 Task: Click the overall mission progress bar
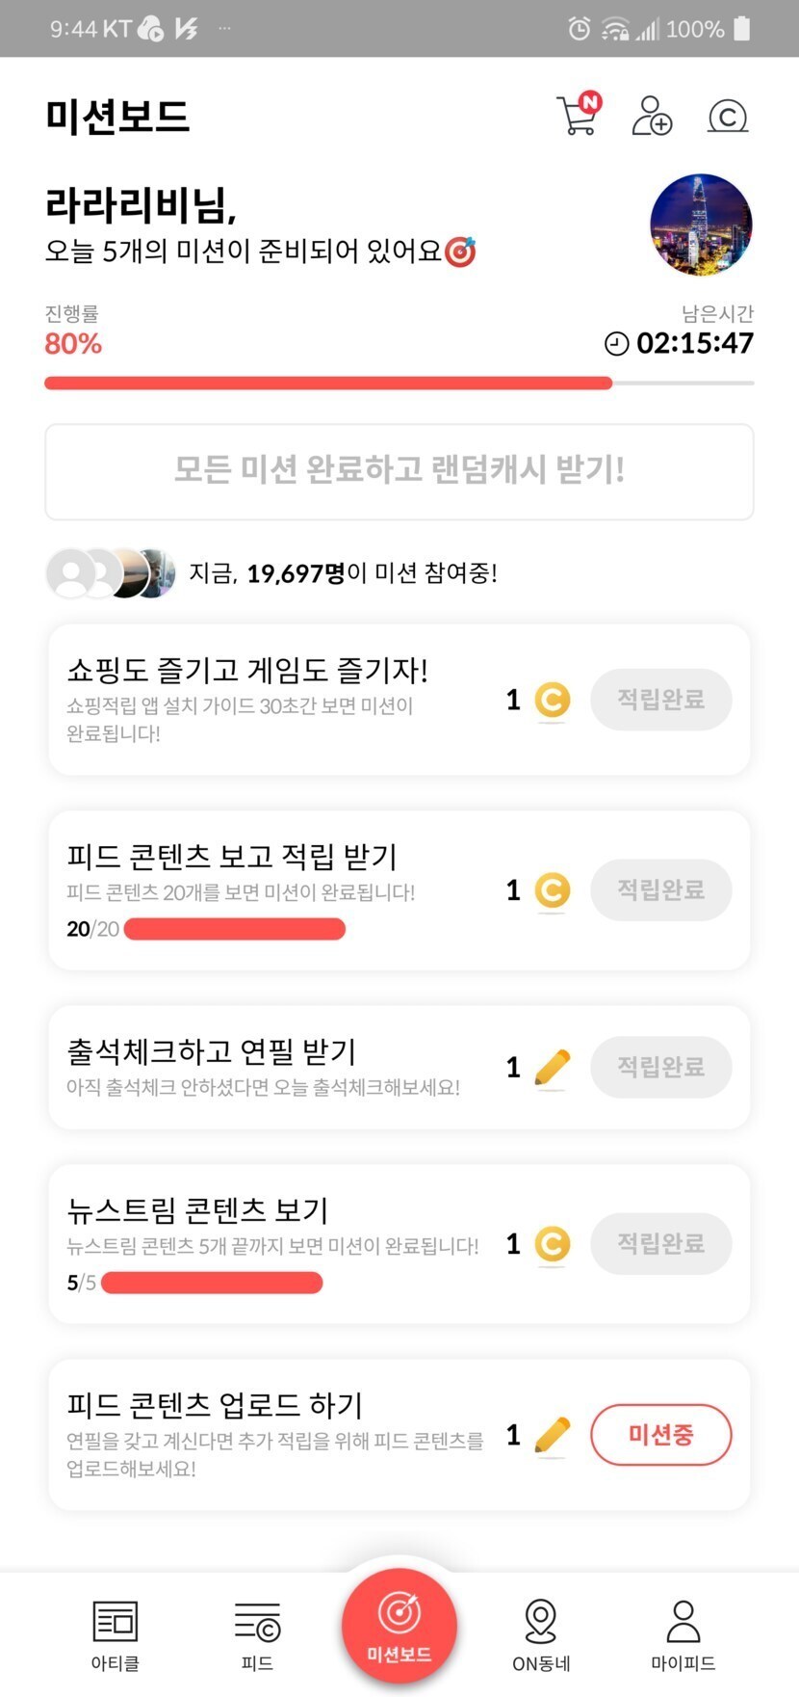pos(399,384)
